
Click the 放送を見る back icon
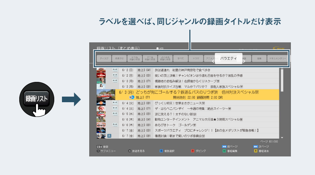pos(129,151)
